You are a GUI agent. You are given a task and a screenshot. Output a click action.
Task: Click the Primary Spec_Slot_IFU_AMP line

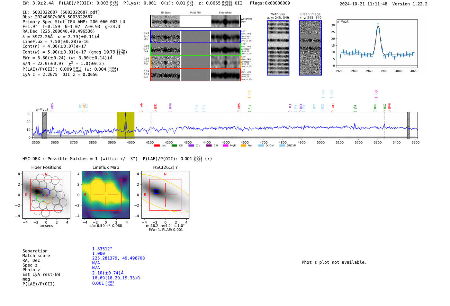point(74,22)
